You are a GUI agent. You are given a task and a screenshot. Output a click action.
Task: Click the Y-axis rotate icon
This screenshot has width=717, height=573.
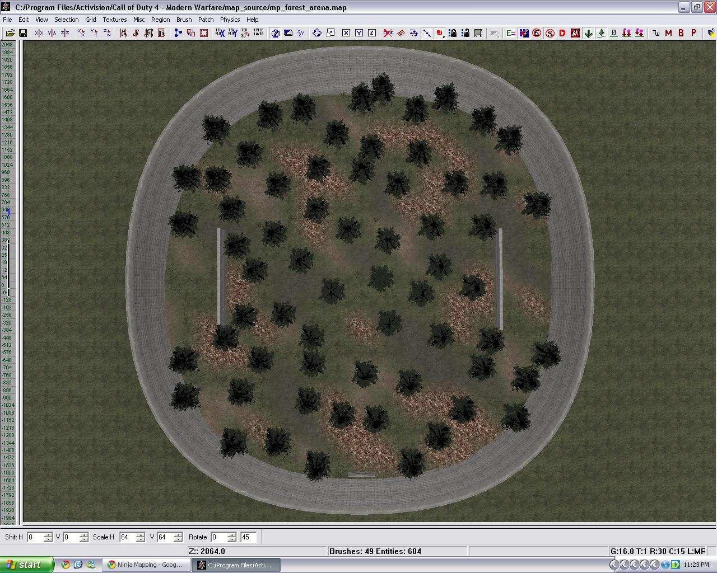94,33
